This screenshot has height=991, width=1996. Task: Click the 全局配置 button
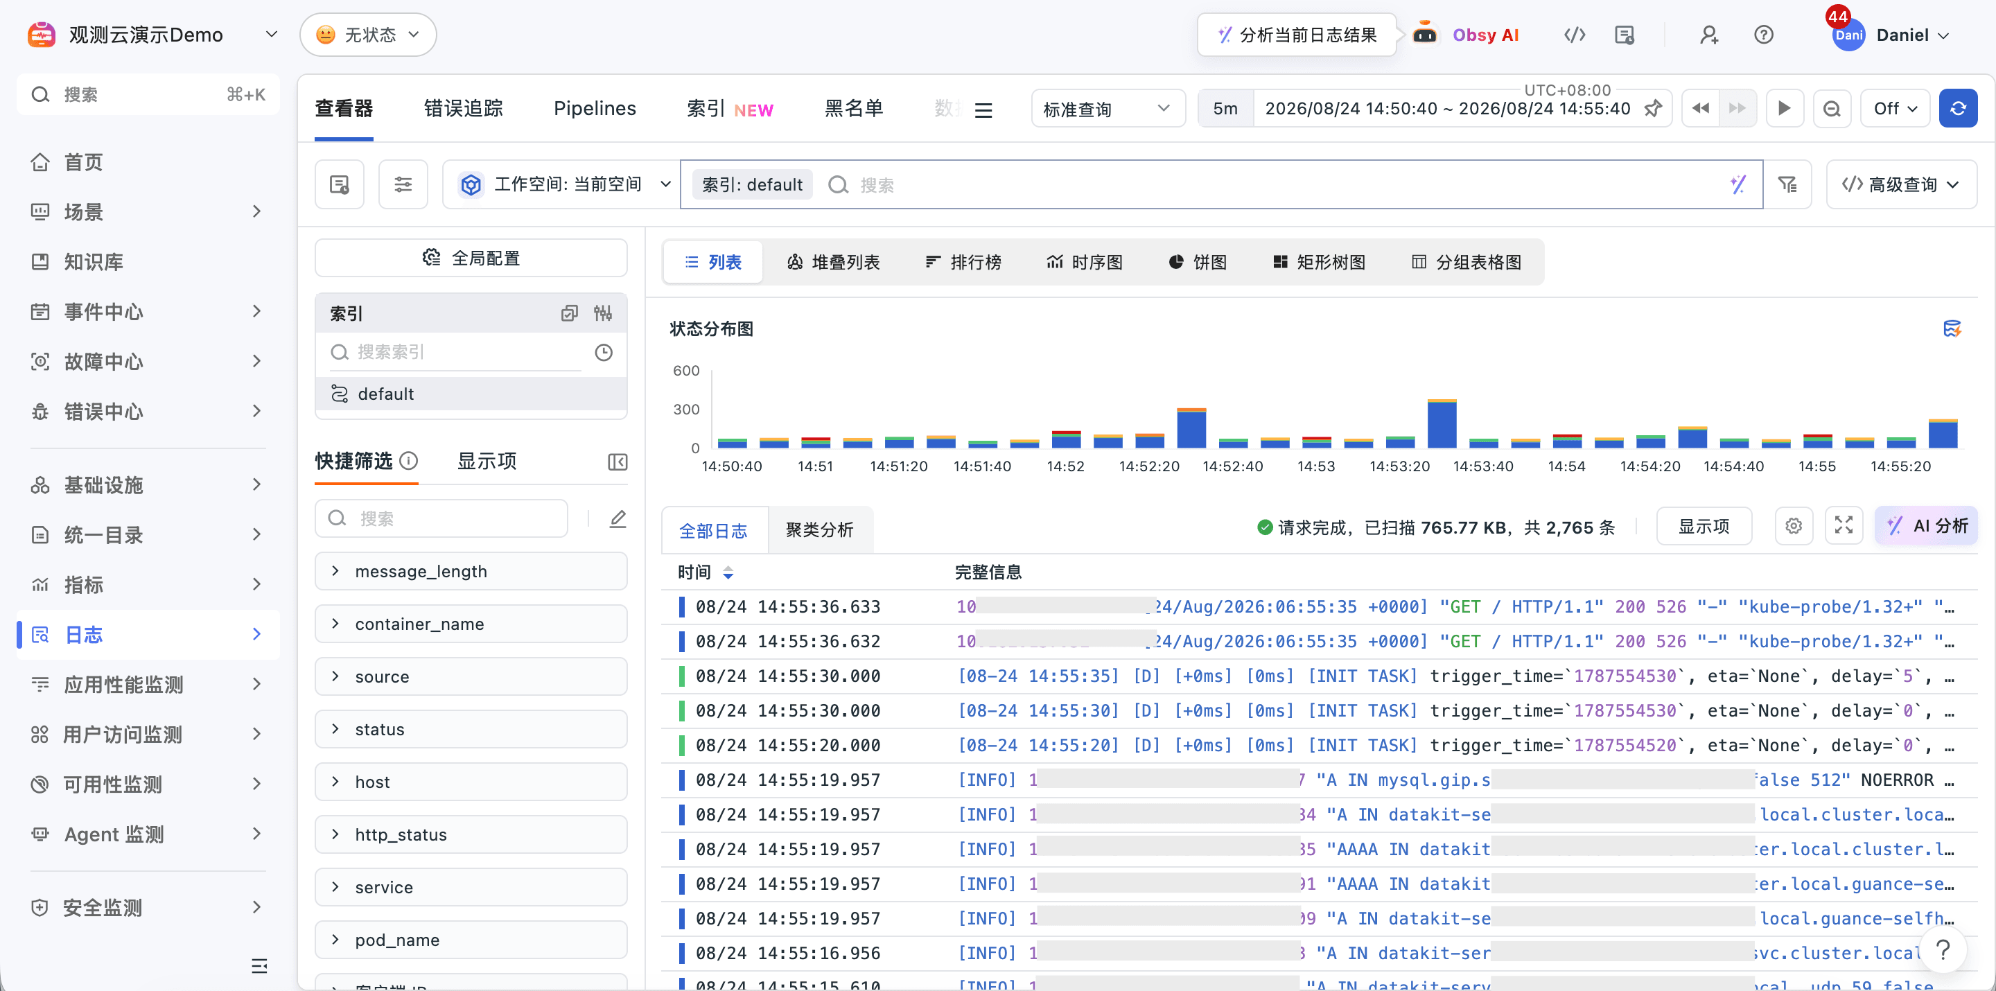471,258
